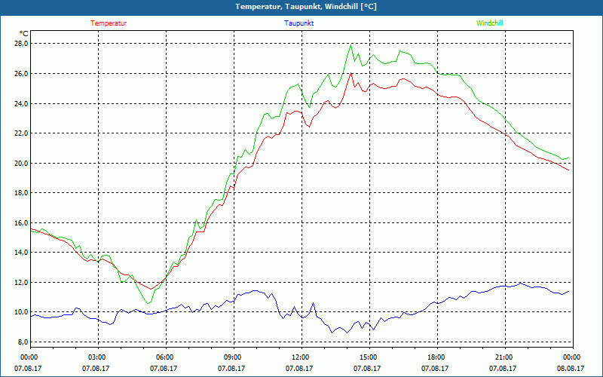
Task: Click the 22,0 y-axis label
Action: coord(22,133)
